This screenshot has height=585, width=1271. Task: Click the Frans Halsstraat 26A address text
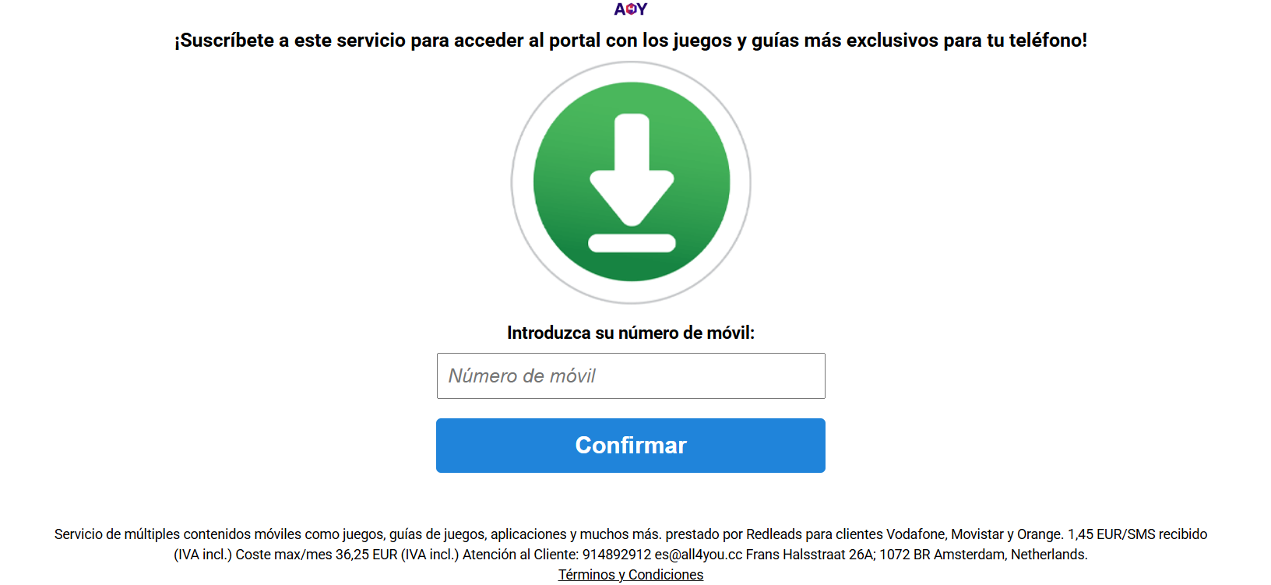(x=811, y=555)
